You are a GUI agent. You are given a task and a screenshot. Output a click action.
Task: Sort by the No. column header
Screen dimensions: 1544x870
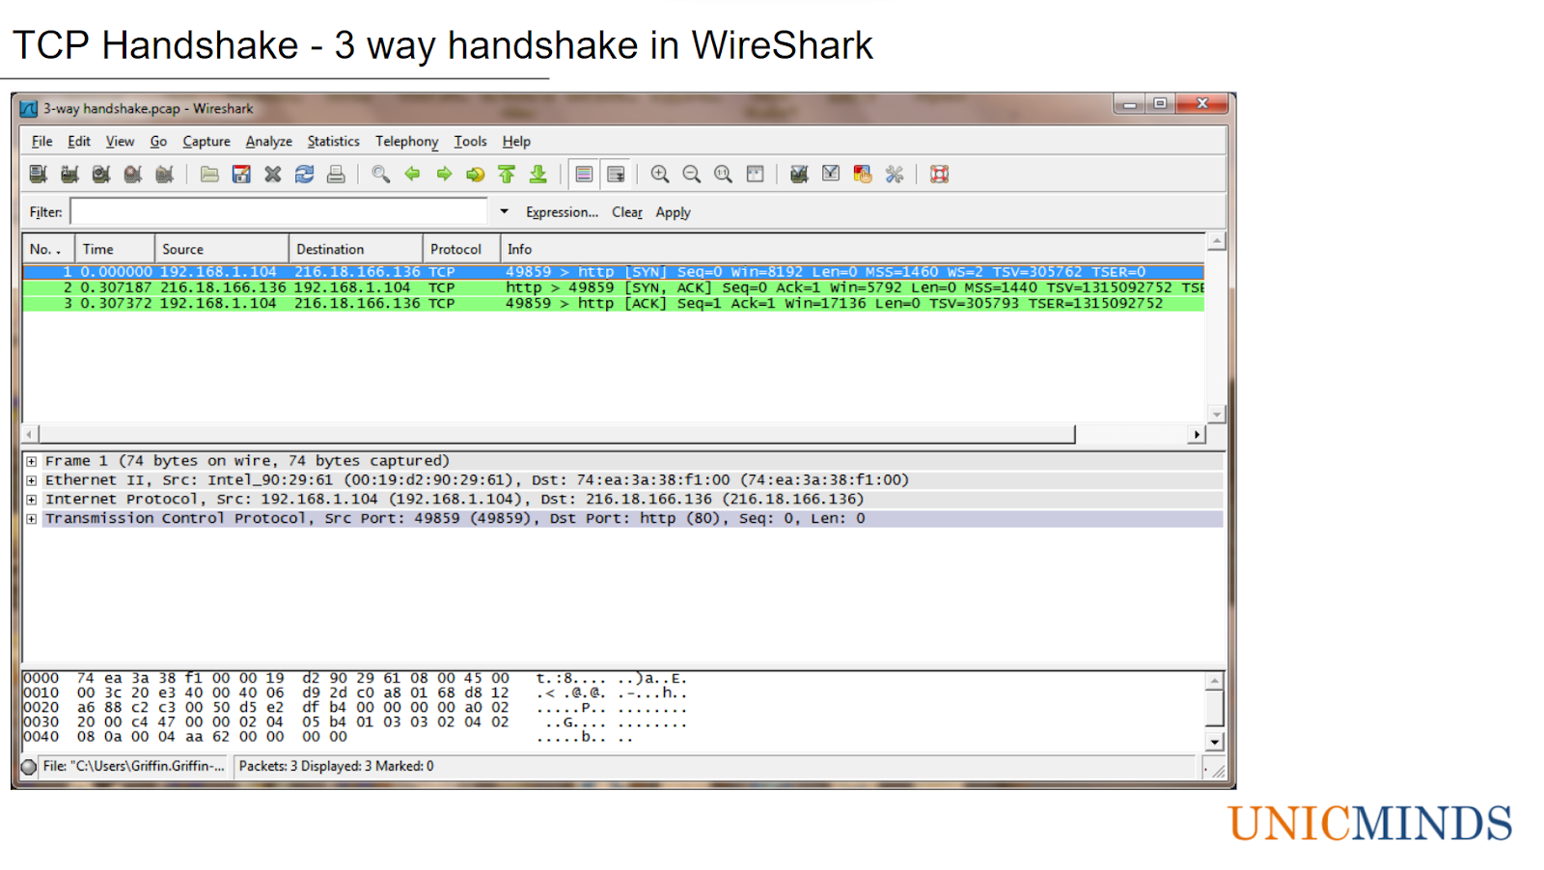point(48,249)
